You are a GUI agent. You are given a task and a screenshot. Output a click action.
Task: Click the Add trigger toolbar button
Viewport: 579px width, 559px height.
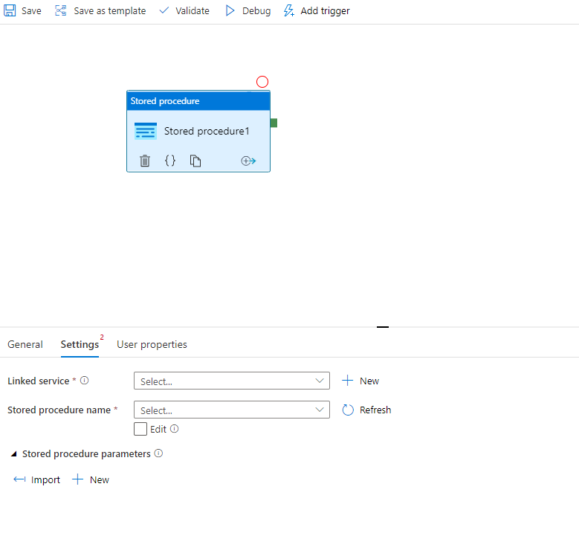click(317, 11)
